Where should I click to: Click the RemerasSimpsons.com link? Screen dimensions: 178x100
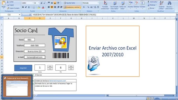[x=58, y=81]
